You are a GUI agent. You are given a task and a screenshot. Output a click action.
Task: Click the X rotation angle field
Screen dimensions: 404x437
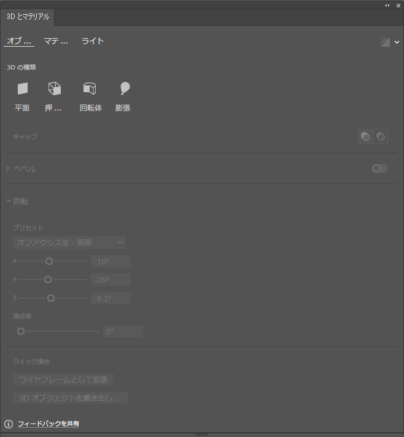pos(111,261)
